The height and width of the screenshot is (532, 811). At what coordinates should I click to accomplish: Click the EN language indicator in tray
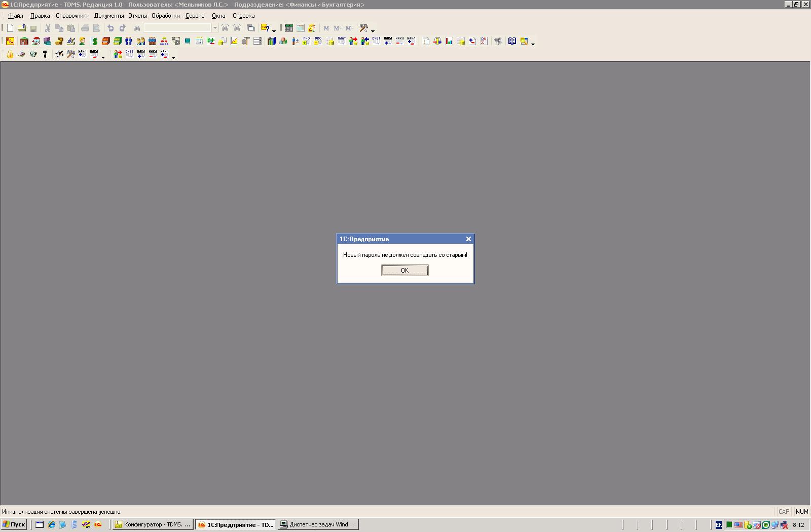[x=718, y=525]
